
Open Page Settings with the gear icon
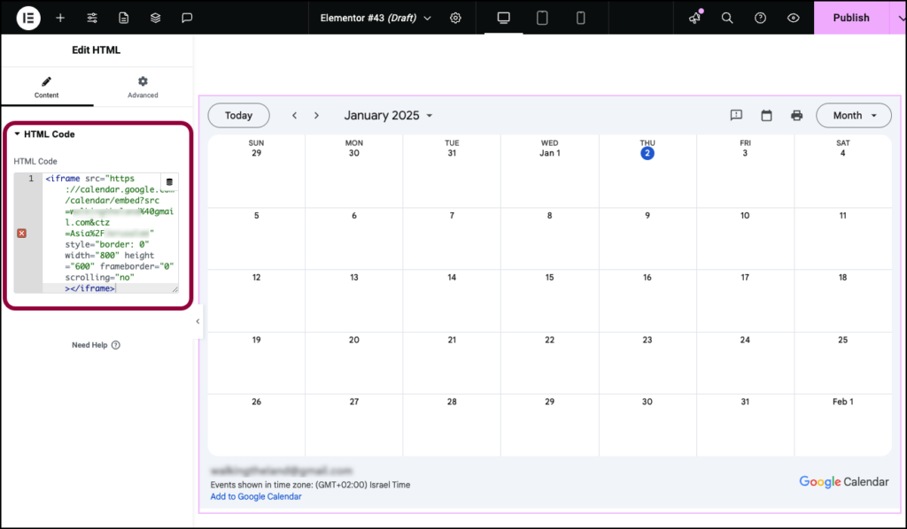[455, 18]
